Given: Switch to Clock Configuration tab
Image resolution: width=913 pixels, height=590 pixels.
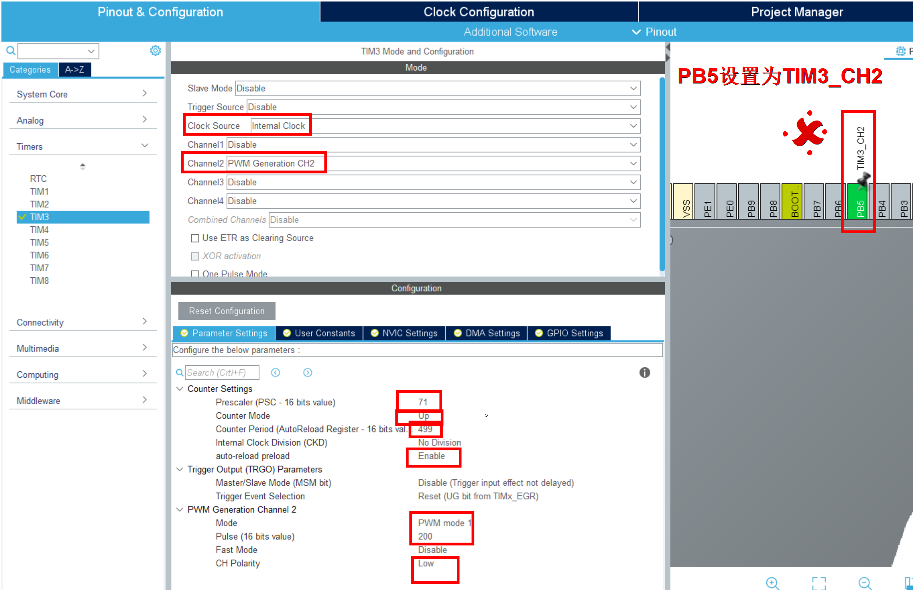Looking at the screenshot, I should click(479, 12).
